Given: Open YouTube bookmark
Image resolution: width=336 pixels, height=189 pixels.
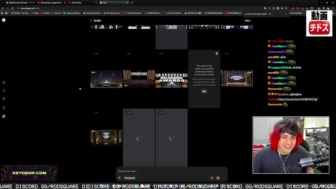Looking at the screenshot, I should click(x=45, y=13).
